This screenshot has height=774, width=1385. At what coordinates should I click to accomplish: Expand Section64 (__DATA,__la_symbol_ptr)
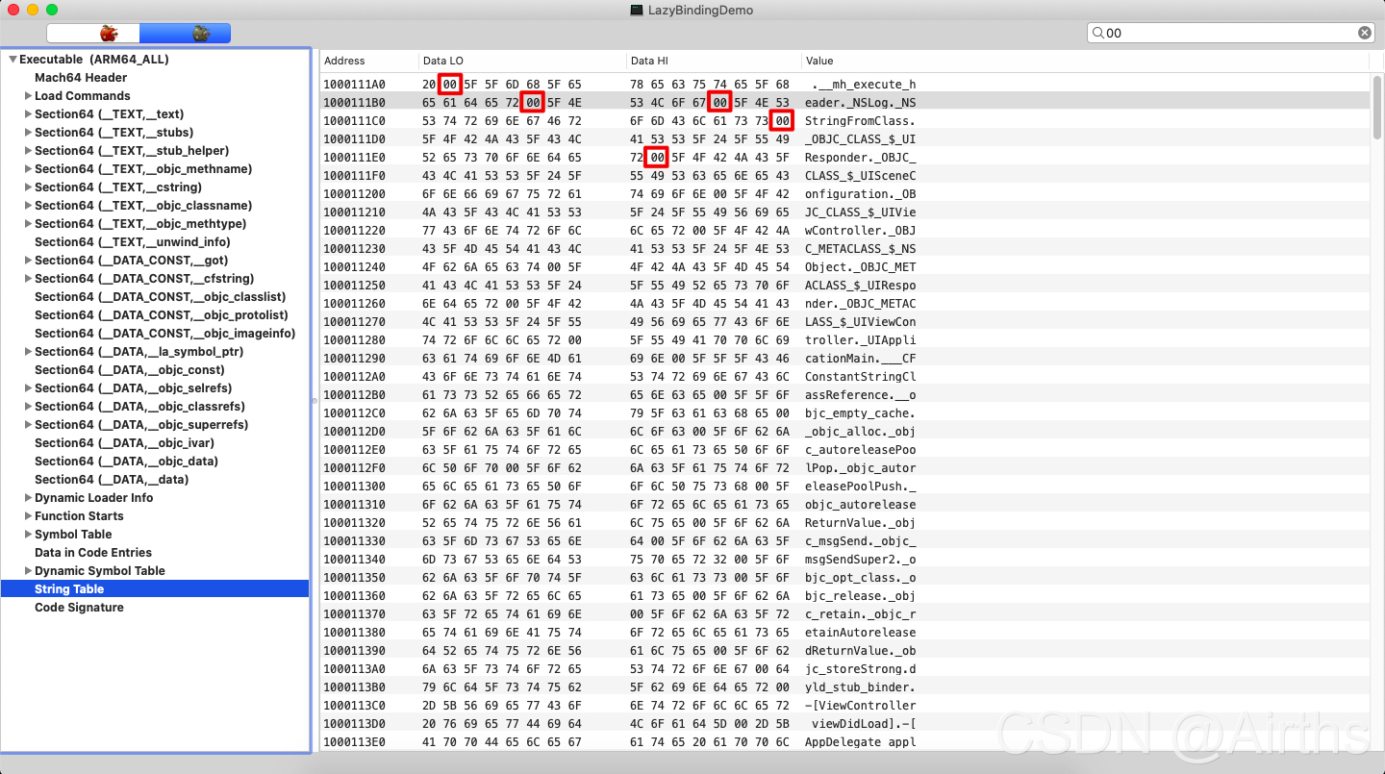[x=28, y=352]
